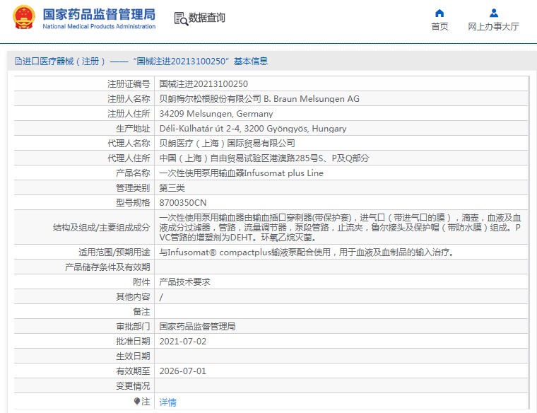The width and height of the screenshot is (537, 413).
Task: Click the 注册证编号 field label
Action: point(129,84)
